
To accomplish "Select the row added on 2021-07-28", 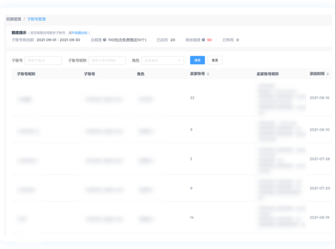I will tap(319, 159).
